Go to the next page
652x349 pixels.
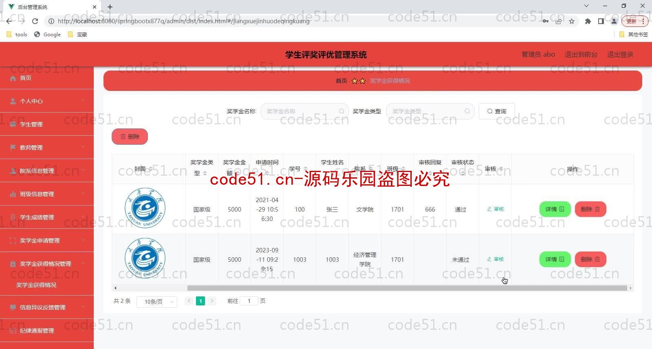[x=212, y=301]
